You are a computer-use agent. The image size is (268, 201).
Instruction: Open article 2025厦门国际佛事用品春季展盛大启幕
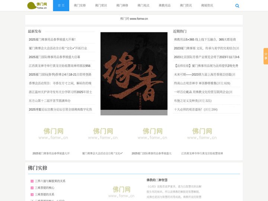(x=54, y=57)
